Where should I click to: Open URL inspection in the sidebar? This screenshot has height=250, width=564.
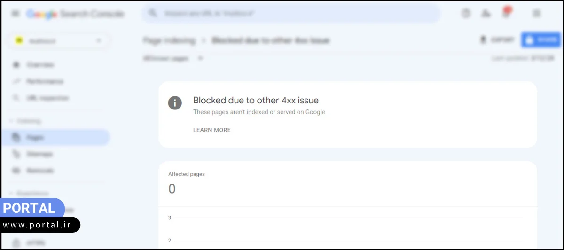point(47,98)
